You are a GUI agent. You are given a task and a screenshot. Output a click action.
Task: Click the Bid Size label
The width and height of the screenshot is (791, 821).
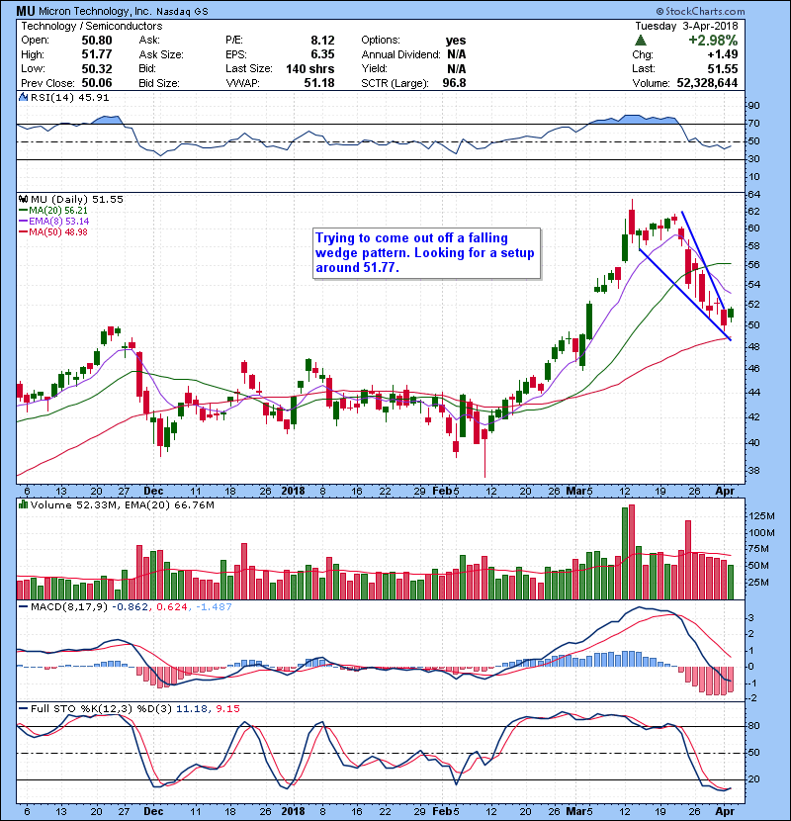(x=158, y=83)
